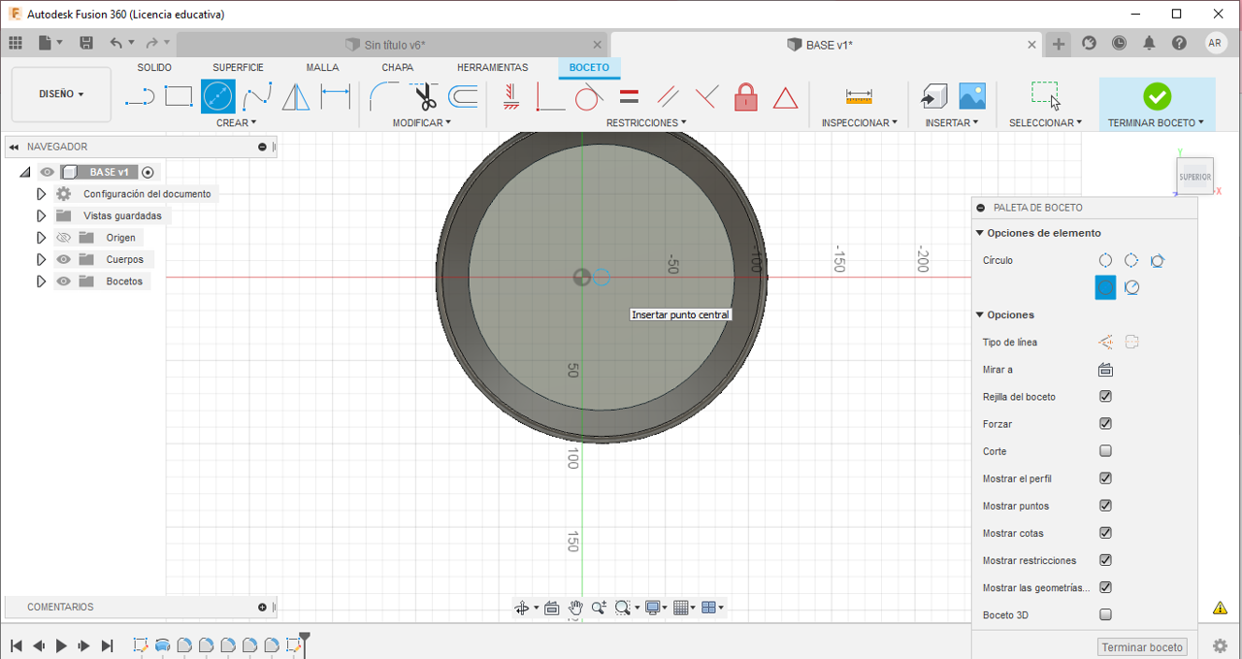Screen dimensions: 1242x659
Task: Switch to the Sin título v6* document tab
Action: pyautogui.click(x=393, y=45)
